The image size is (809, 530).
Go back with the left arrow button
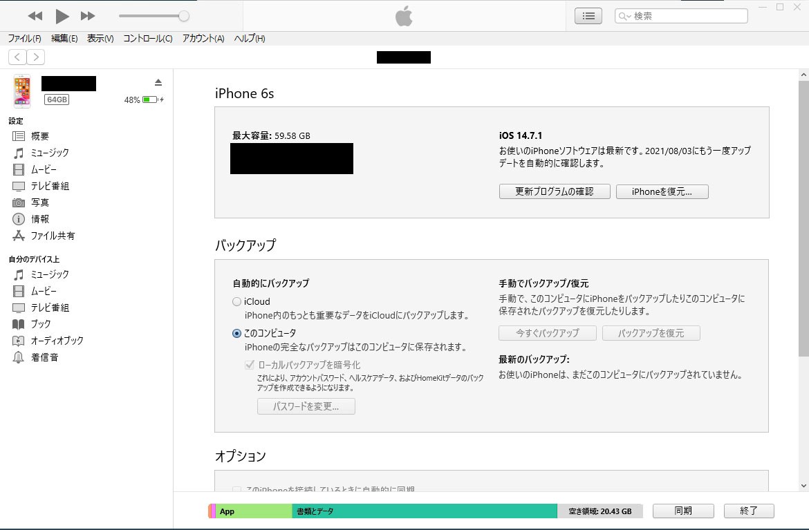click(17, 57)
